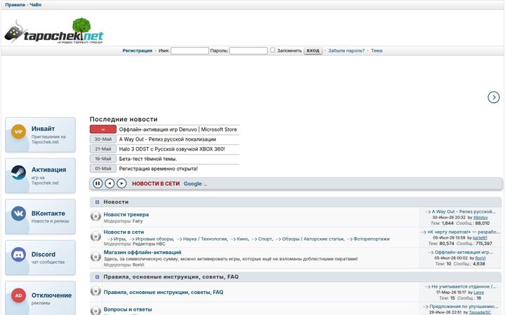Toggle the Запомнить checkbox
Screen dimensions: 505x315
point(272,50)
